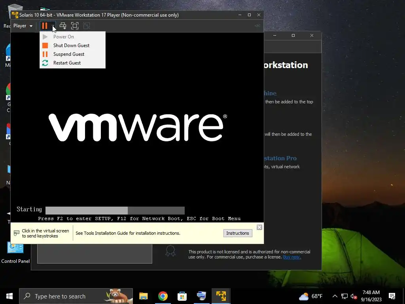
Task: Click the Starting boot progress bar
Action: [x=115, y=210]
